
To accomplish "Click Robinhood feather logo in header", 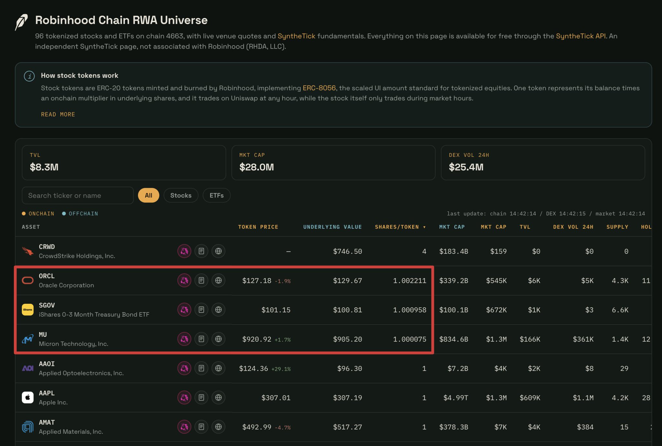I will (22, 22).
